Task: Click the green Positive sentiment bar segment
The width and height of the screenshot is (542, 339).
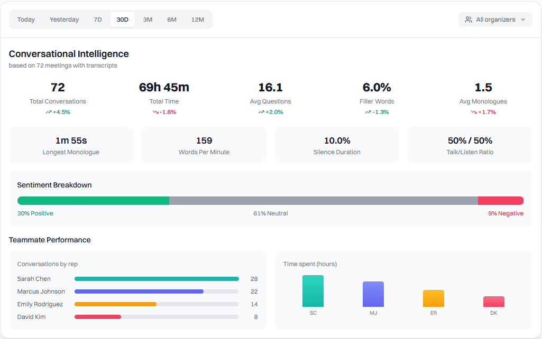Action: tap(93, 201)
